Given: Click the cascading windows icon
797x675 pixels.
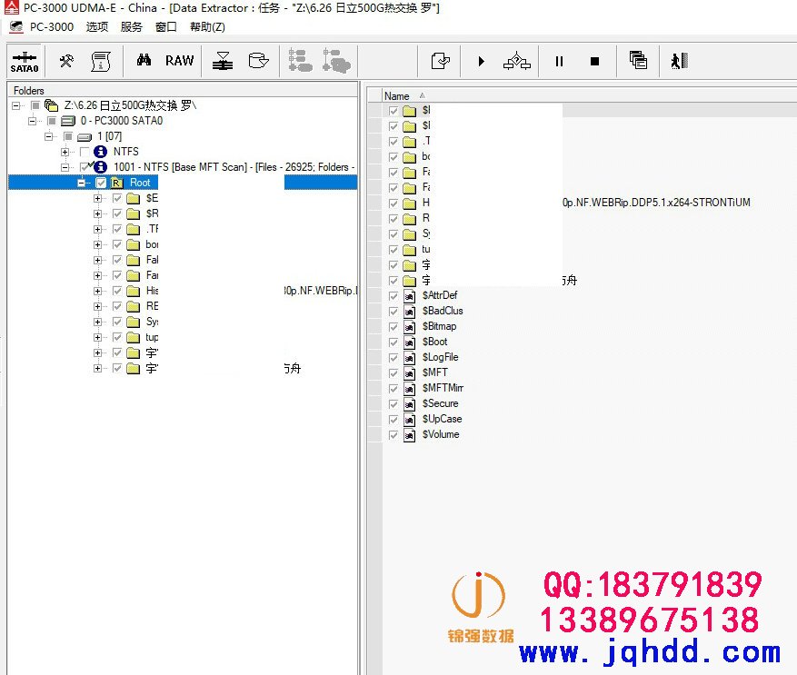Looking at the screenshot, I should pos(638,61).
